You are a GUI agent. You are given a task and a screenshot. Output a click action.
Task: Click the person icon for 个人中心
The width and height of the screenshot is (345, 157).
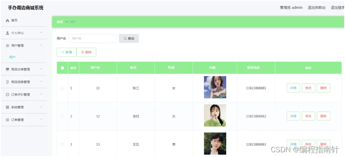tap(8, 33)
